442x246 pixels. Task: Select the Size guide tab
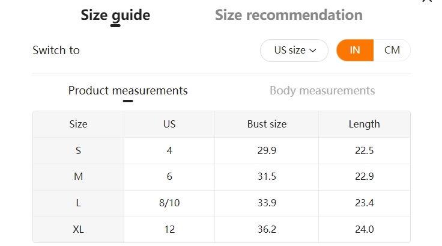tap(115, 15)
